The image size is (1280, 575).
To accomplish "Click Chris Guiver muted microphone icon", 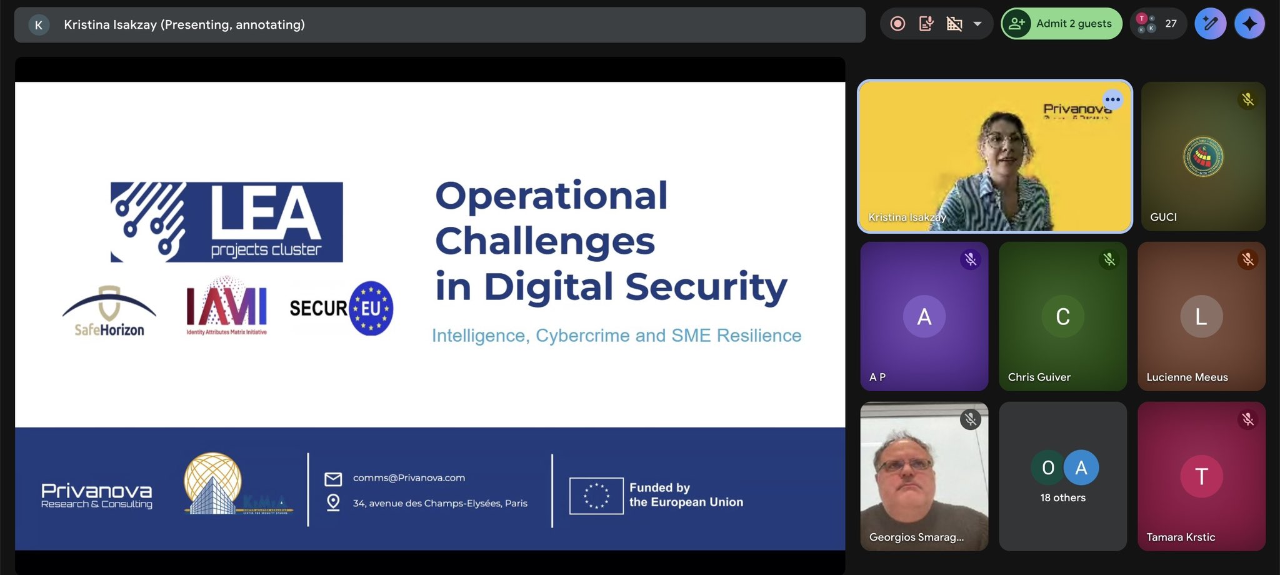I will pos(1109,259).
